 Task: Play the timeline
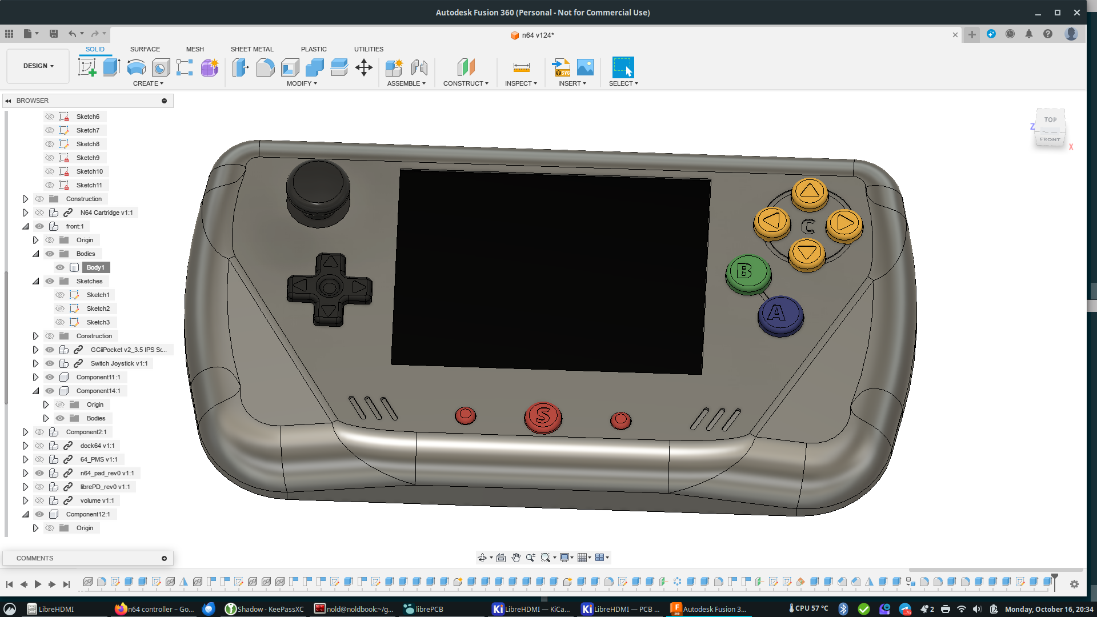point(38,584)
